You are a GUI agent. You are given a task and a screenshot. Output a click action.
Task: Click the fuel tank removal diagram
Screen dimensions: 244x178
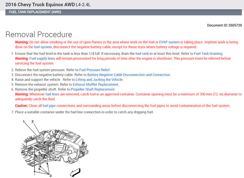point(54,149)
